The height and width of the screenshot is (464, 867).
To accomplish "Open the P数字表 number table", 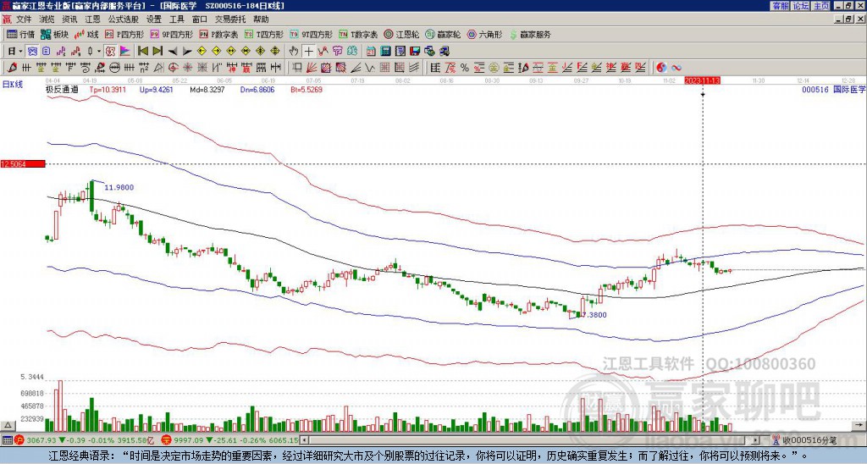I will coord(218,34).
